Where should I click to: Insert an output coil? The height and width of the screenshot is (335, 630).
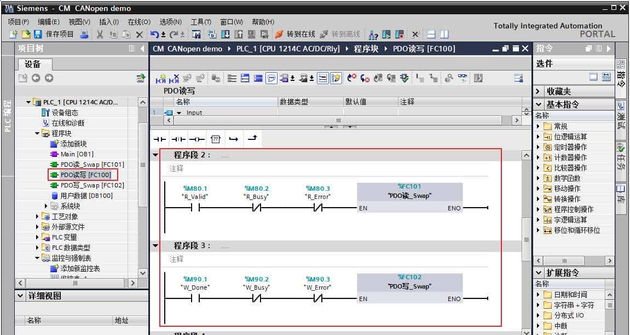(x=196, y=139)
